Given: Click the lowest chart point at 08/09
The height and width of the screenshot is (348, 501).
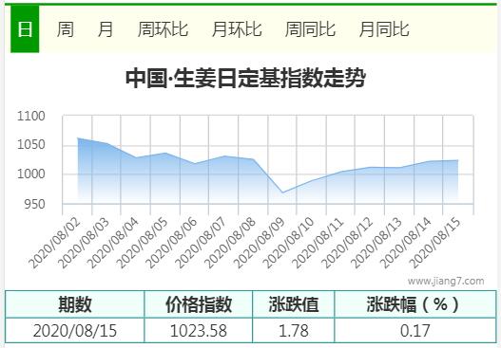Looking at the screenshot, I should (282, 192).
